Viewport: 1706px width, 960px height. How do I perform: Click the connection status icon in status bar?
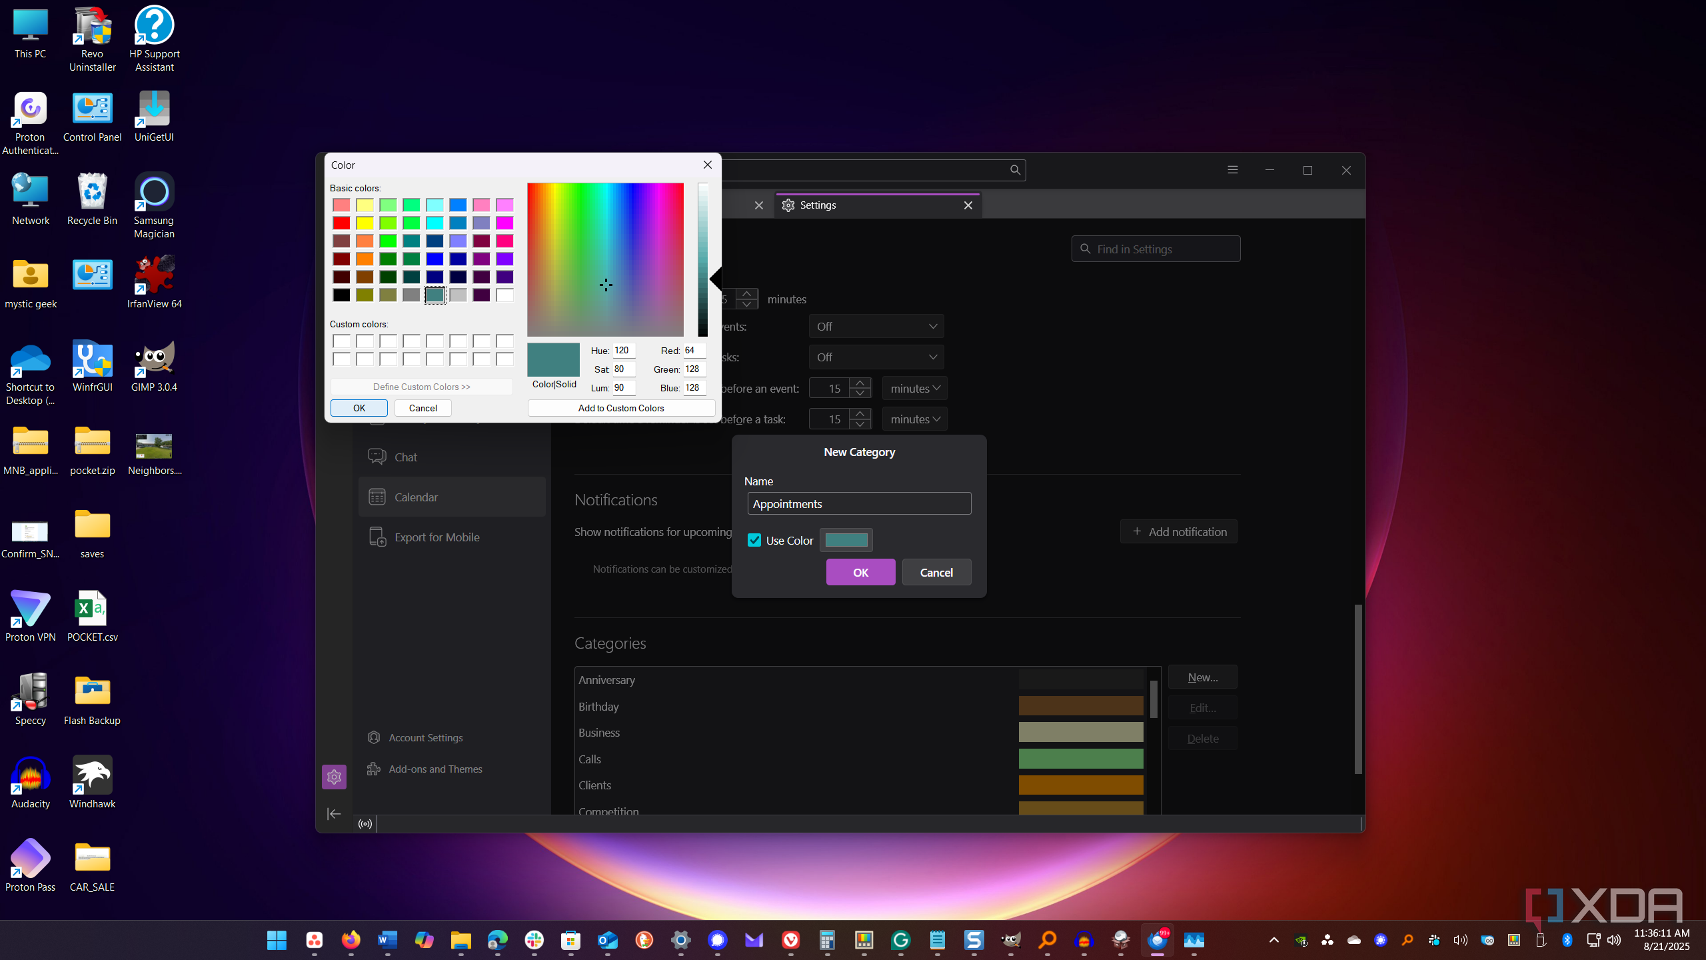365,824
